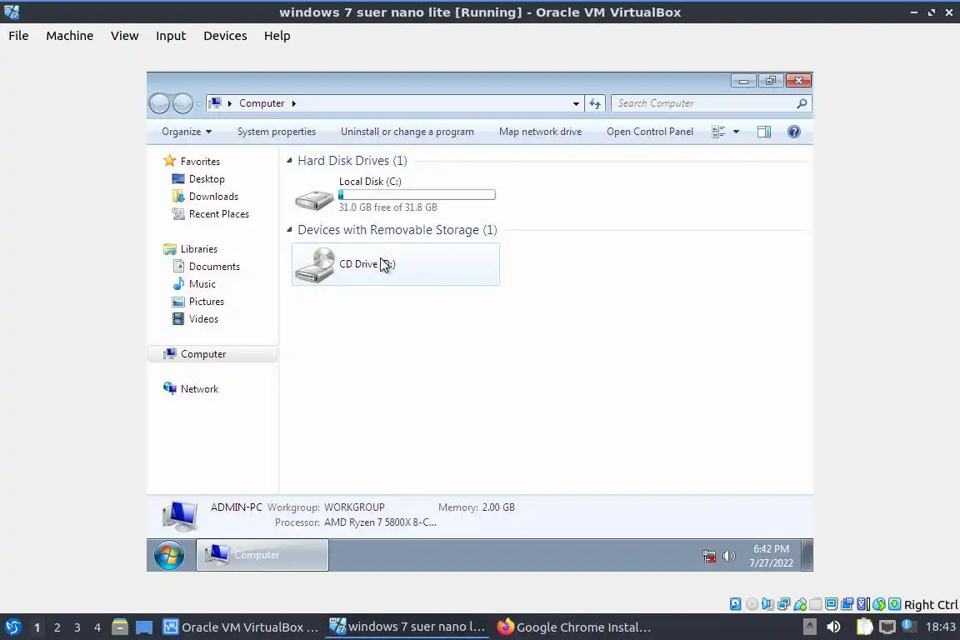Click Open Control Panel
Viewport: 960px width, 640px height.
tap(650, 132)
